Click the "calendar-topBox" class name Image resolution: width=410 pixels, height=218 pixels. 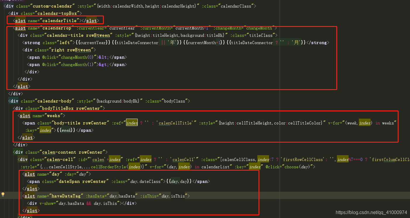coord(58,13)
